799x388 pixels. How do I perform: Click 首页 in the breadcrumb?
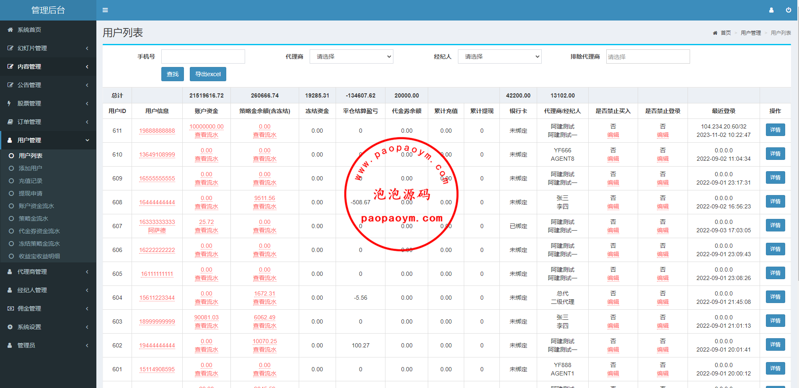[726, 33]
